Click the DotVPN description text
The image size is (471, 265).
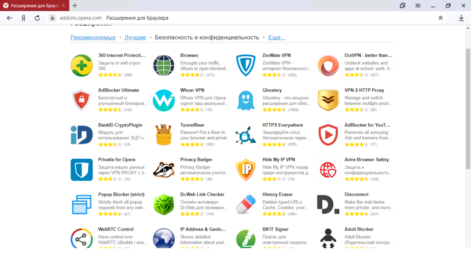point(369,66)
